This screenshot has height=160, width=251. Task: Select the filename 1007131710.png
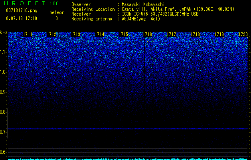click(x=21, y=11)
